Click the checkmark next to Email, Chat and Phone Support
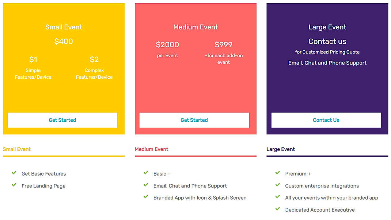Screen dimensions: 391x220 pos(145,185)
